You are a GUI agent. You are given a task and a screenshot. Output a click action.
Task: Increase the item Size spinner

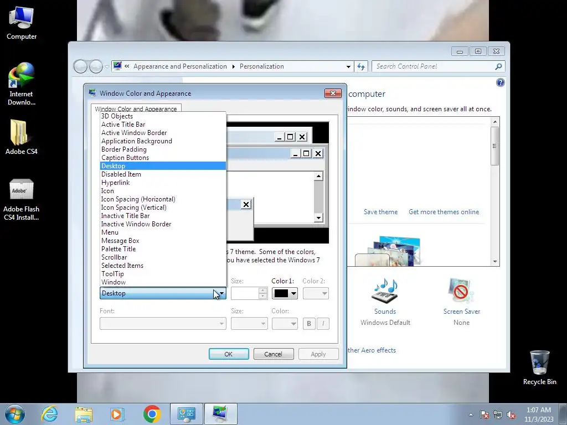[x=263, y=291]
